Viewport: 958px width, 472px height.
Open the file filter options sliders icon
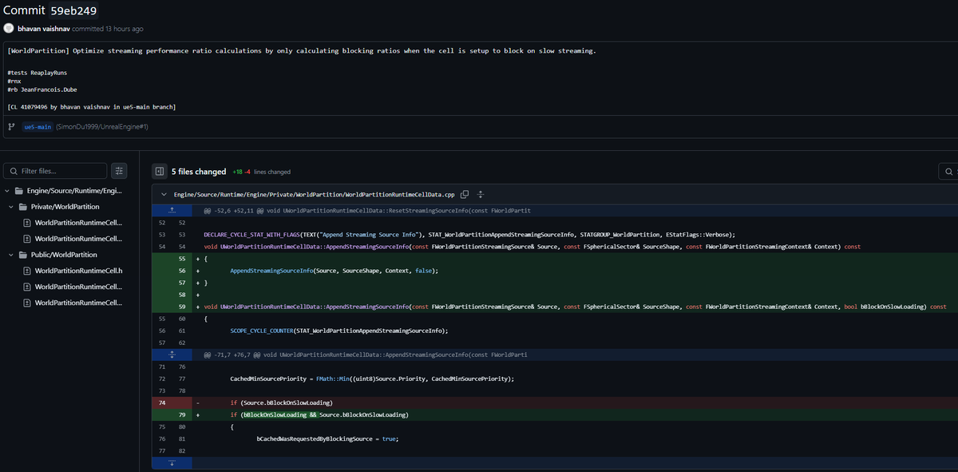(x=119, y=171)
